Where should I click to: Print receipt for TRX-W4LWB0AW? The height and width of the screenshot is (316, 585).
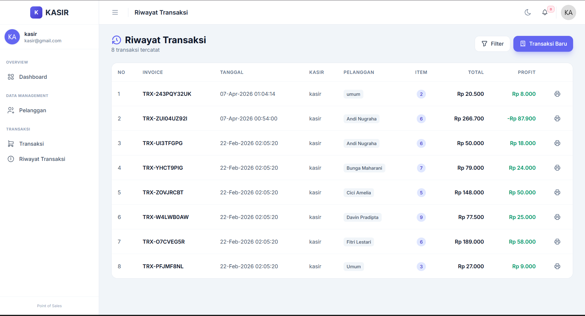pos(557,217)
